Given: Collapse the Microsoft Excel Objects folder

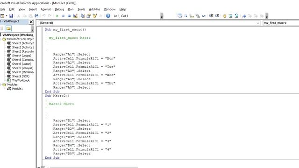Looking at the screenshot, I should 0,39.
